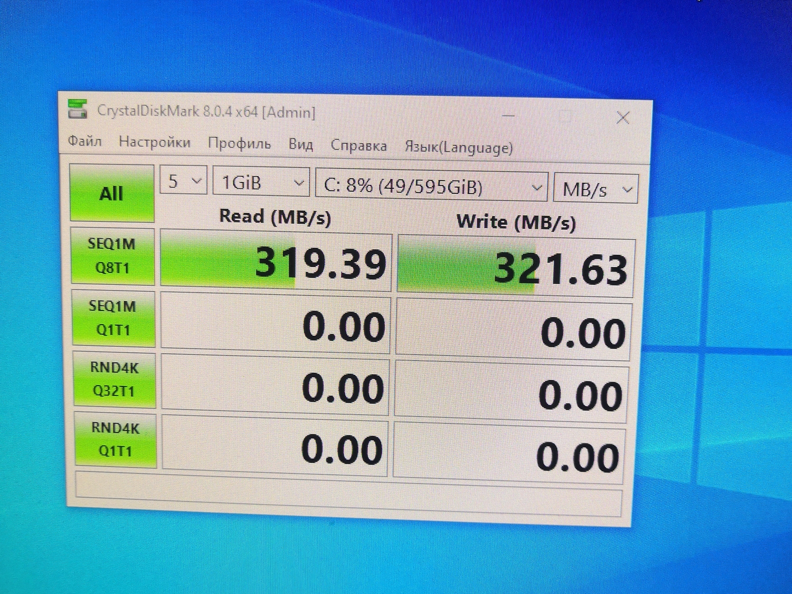The width and height of the screenshot is (792, 594).
Task: Open the Профиль menu
Action: [239, 143]
